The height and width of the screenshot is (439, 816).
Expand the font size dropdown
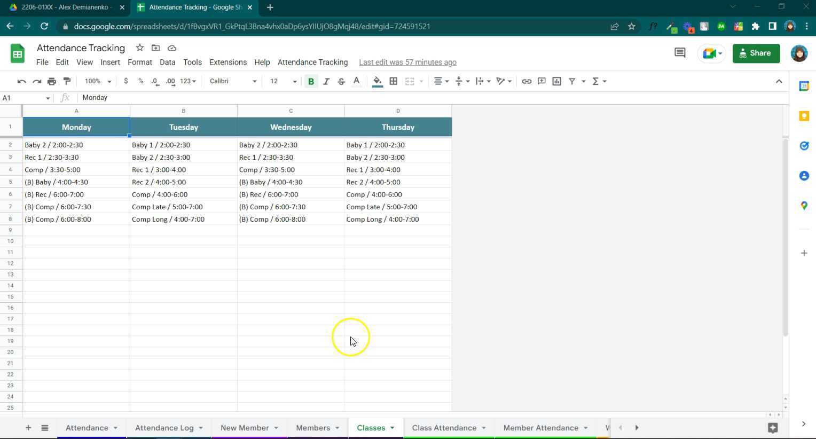(x=283, y=81)
